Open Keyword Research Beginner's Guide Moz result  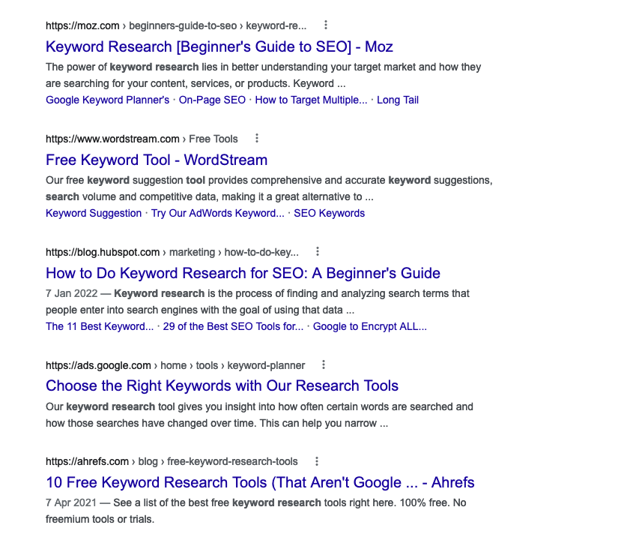click(219, 46)
